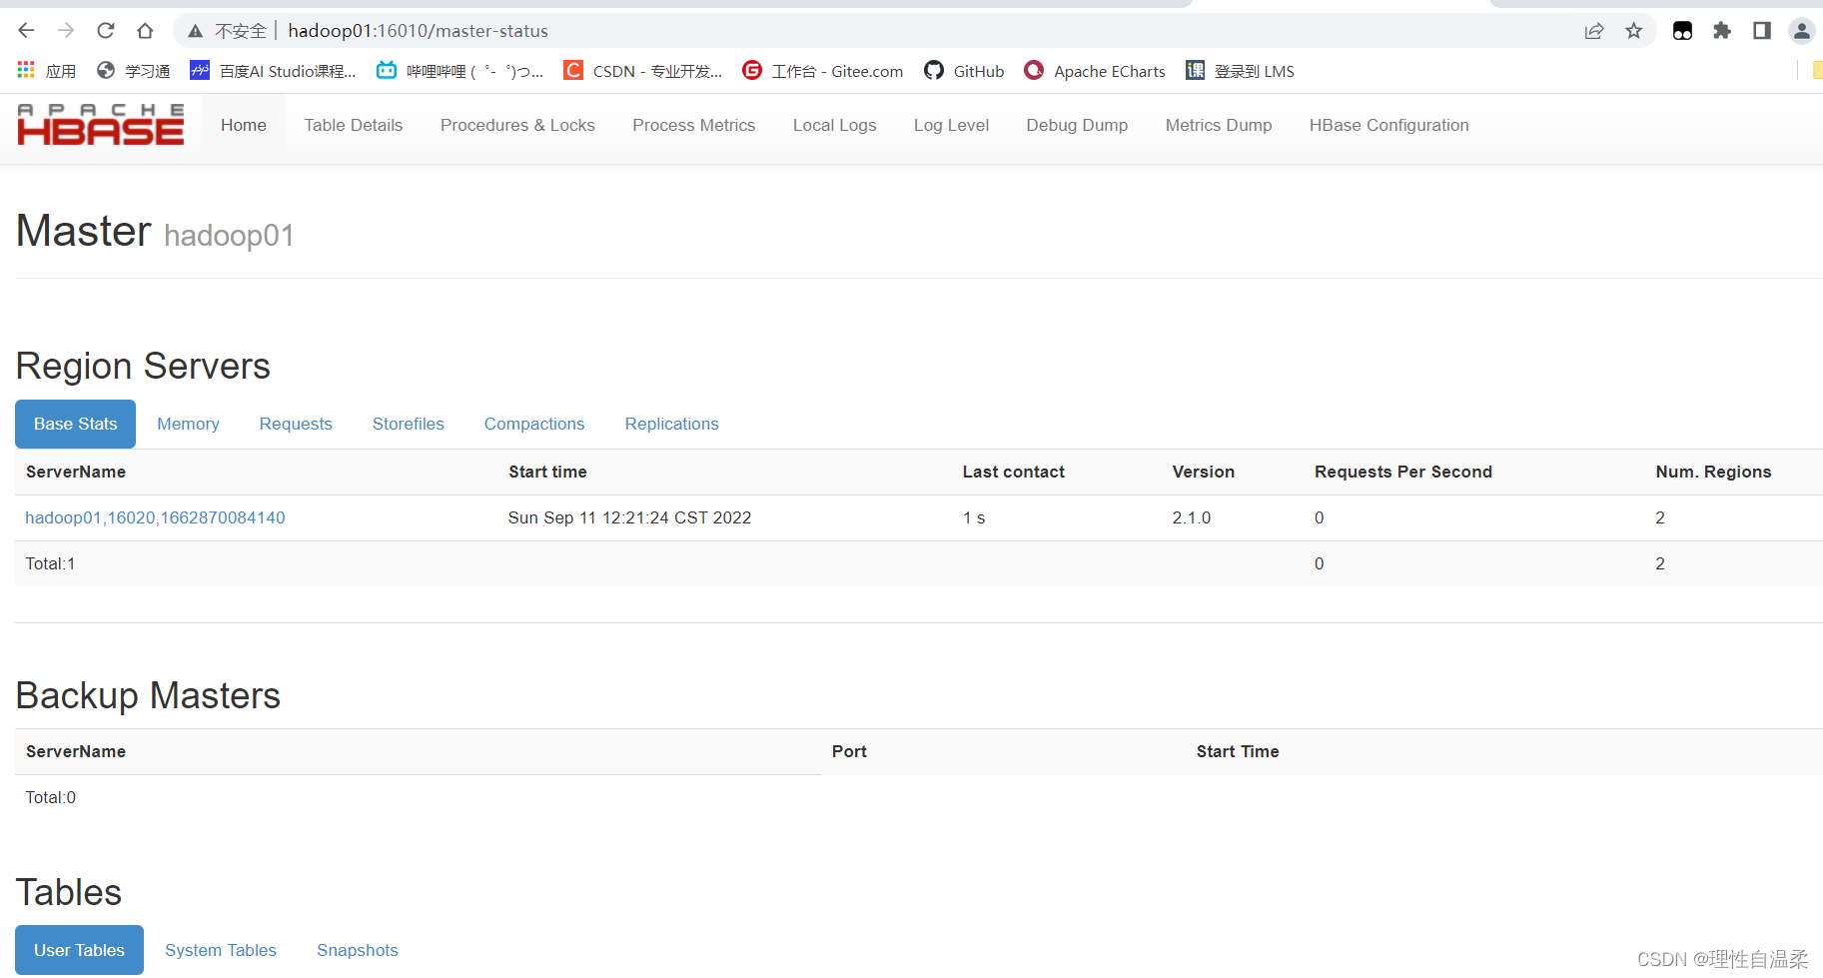Click the not-secure warning icon
Screen dimensions: 1823x978
click(196, 31)
